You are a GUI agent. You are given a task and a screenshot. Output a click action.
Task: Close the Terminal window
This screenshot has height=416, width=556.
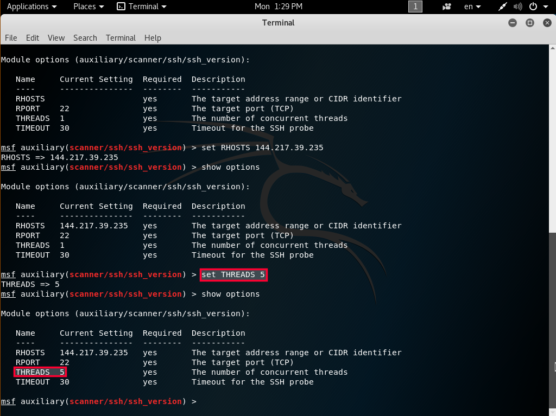pyautogui.click(x=546, y=23)
